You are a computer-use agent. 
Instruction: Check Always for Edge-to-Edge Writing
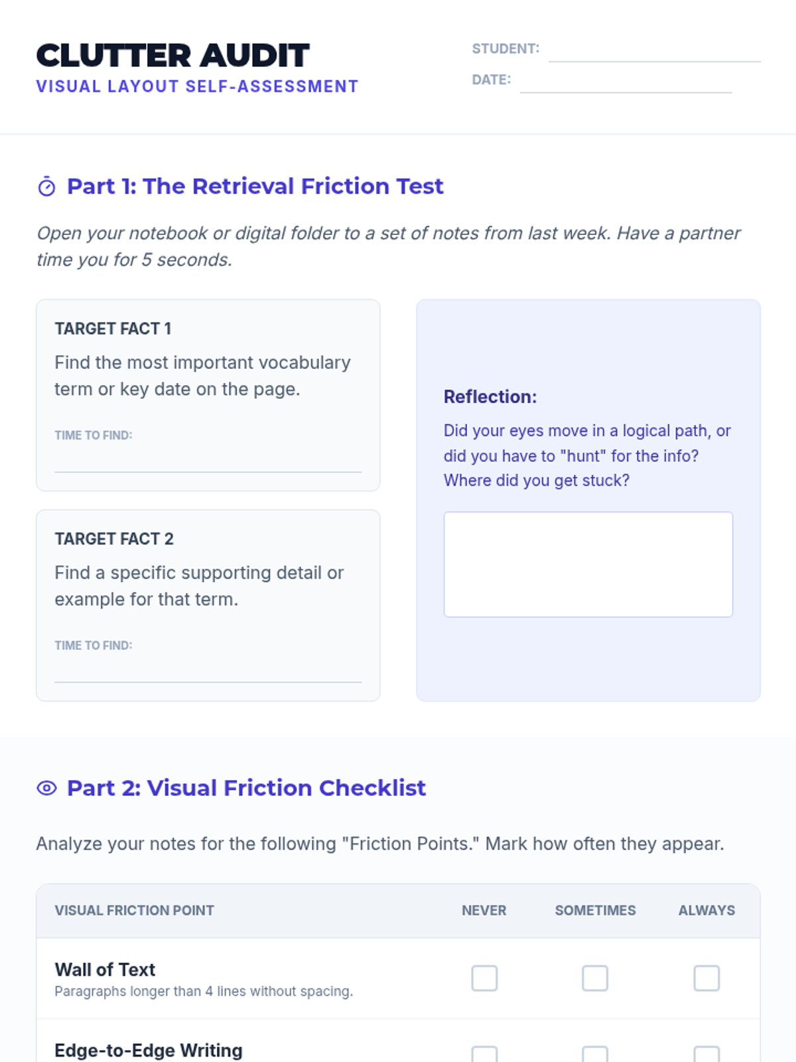(706, 1054)
